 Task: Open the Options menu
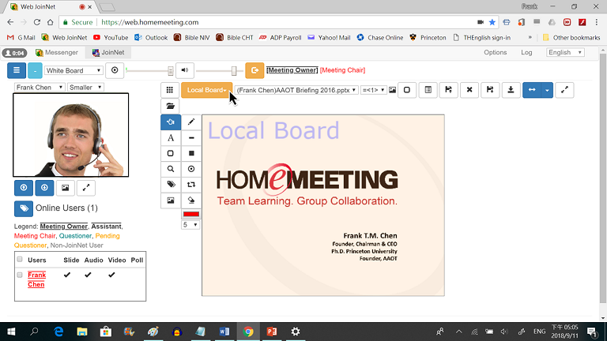coord(495,53)
